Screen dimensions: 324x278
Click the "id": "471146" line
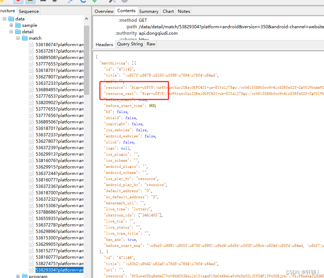pos(120,258)
